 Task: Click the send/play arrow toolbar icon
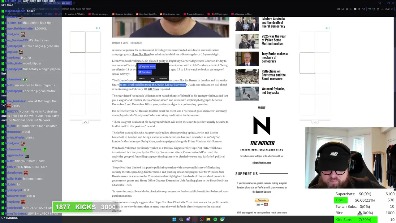pyautogui.click(x=359, y=9)
